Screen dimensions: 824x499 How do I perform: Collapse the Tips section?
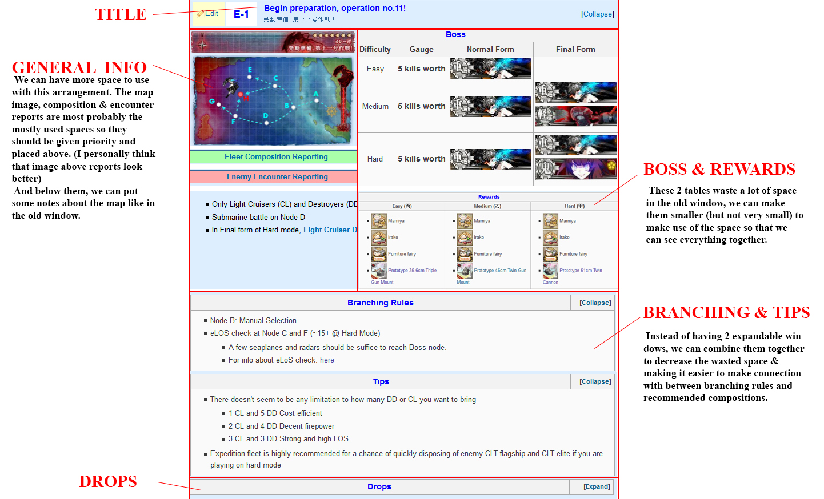tap(595, 381)
